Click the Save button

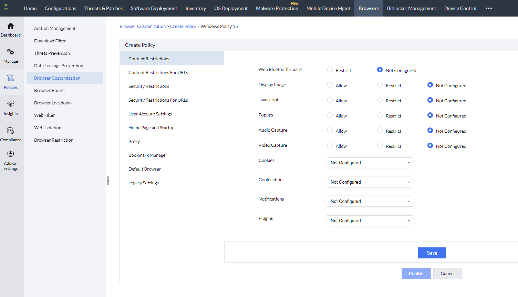[432, 253]
